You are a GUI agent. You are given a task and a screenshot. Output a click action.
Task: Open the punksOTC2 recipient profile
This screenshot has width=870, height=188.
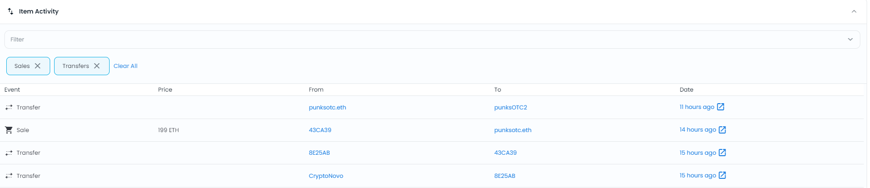tap(511, 107)
